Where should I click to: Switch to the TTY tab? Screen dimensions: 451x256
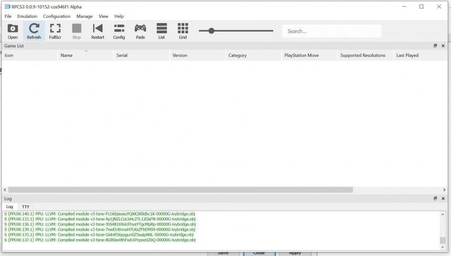click(25, 207)
